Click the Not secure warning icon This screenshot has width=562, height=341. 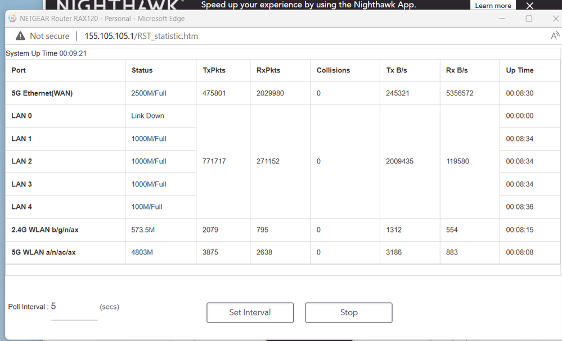point(20,36)
